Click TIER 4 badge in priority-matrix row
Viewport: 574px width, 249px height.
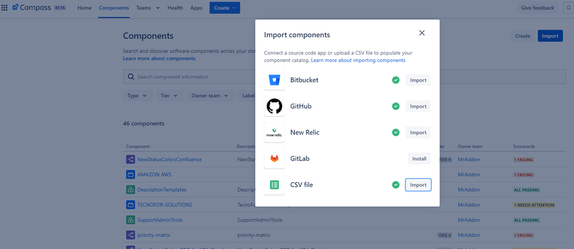pos(445,235)
